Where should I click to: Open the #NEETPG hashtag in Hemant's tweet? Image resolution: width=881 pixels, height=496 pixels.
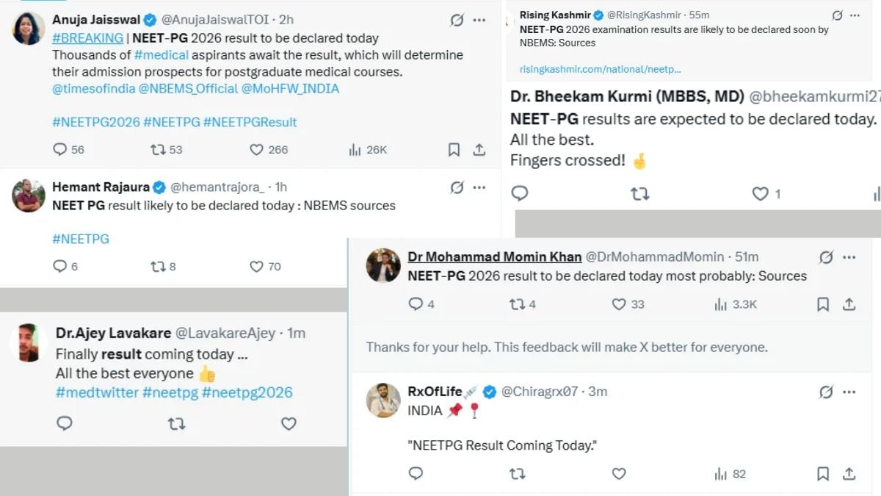81,239
